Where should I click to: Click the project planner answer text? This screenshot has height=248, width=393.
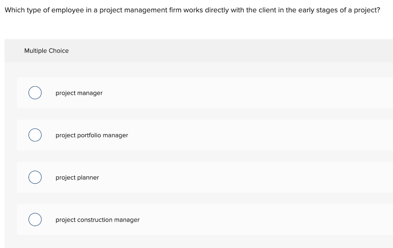[x=77, y=177]
